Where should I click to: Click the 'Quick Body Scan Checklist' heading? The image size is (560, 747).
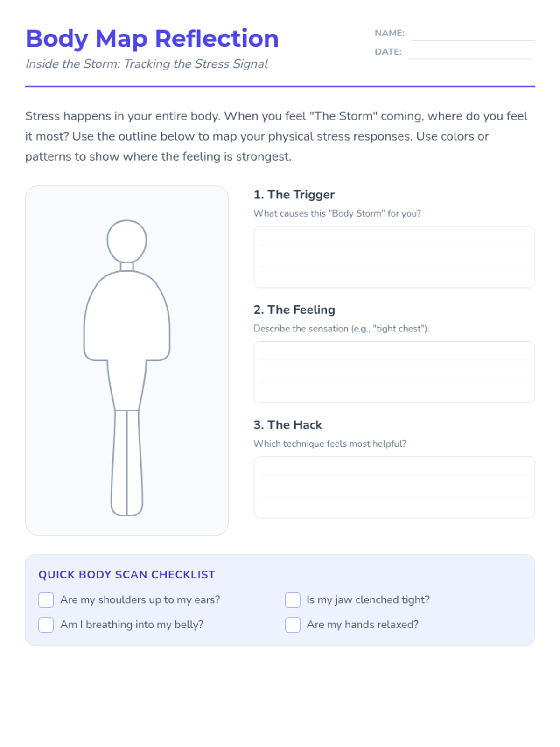click(127, 575)
